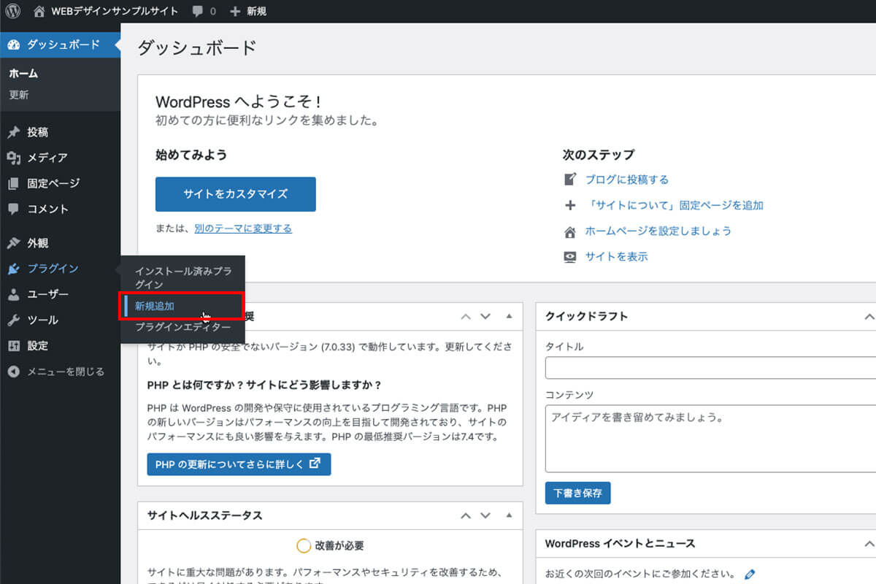Click the WordPress logo icon in admin bar
Image resolution: width=876 pixels, height=584 pixels.
13,11
